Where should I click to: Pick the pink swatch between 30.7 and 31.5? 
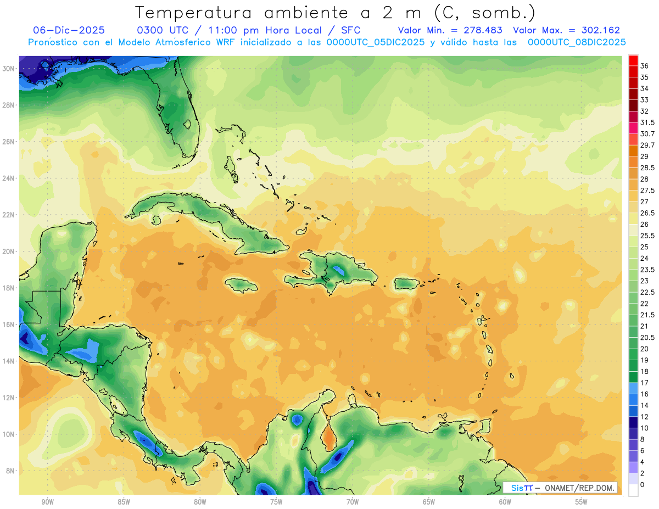pos(633,128)
